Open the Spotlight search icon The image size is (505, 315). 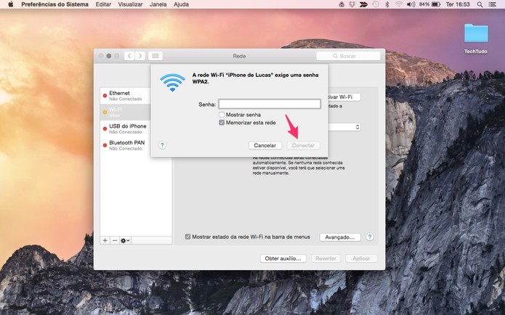(x=480, y=4)
